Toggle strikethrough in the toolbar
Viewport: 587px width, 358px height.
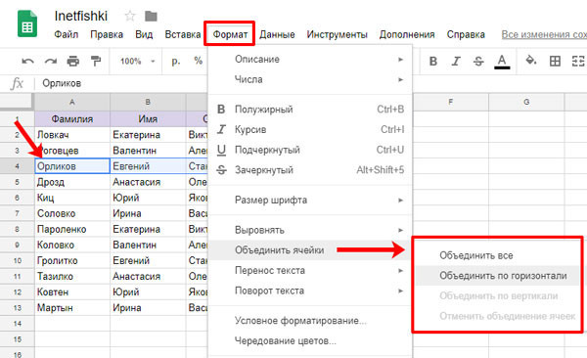[478, 61]
